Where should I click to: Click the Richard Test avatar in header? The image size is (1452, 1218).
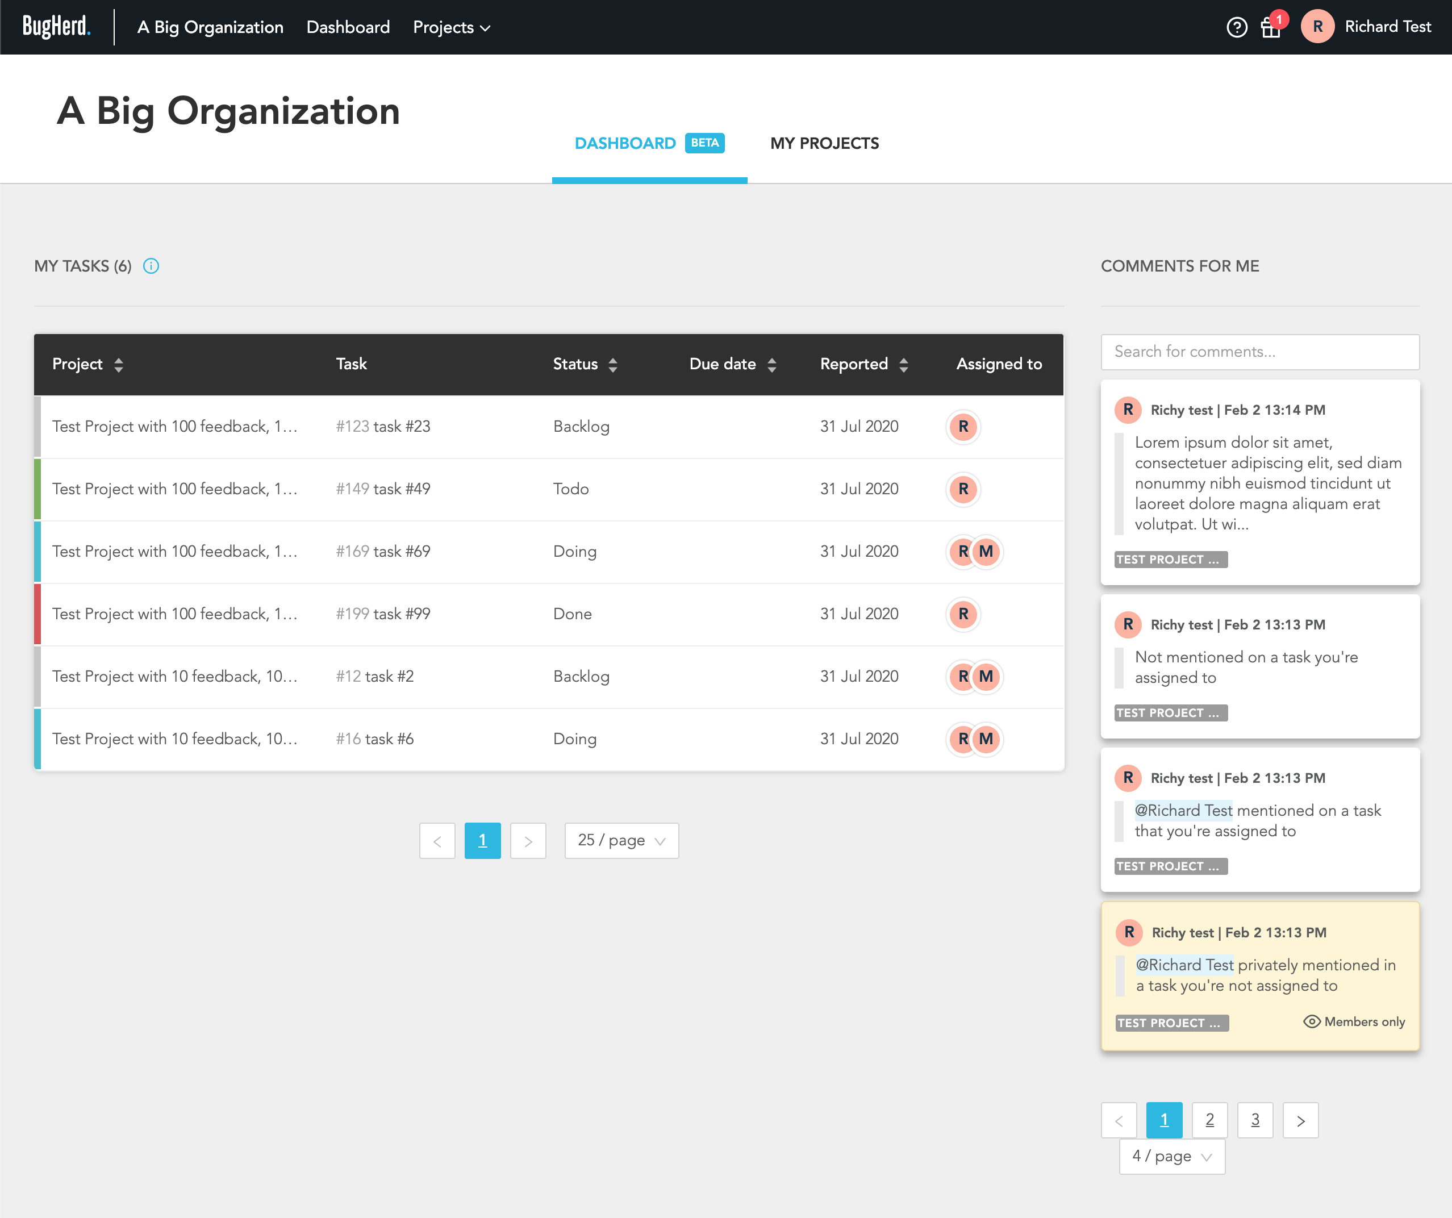coord(1317,27)
